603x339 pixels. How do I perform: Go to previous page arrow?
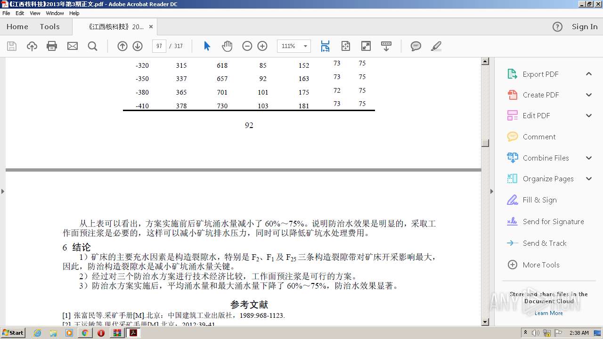(x=122, y=46)
